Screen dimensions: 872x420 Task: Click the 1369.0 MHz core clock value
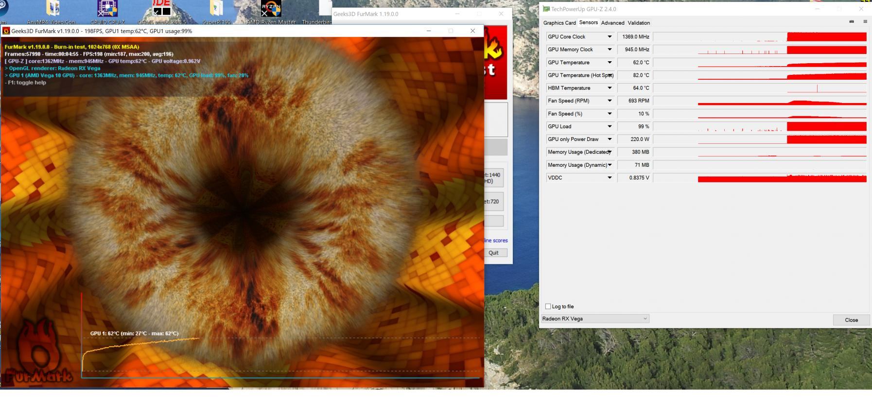tap(634, 37)
